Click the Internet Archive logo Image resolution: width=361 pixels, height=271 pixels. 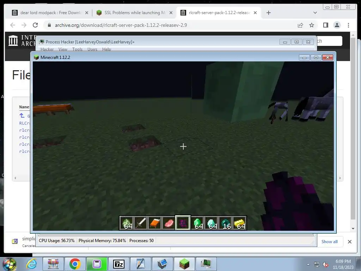[x=13, y=41]
